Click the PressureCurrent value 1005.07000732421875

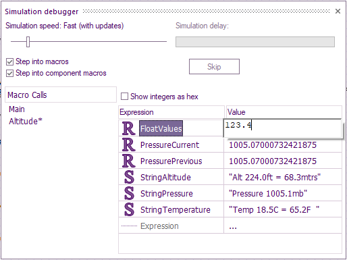(x=273, y=145)
